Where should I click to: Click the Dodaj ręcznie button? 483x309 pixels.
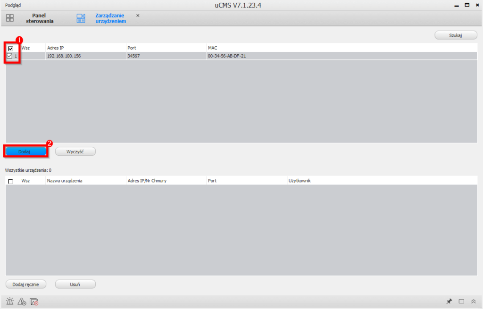click(x=26, y=284)
